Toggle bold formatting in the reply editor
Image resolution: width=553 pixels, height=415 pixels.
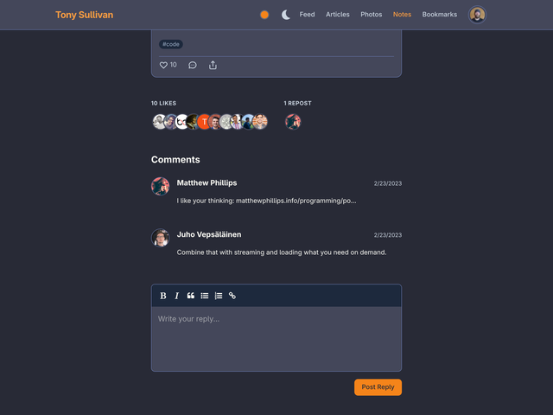coord(163,296)
